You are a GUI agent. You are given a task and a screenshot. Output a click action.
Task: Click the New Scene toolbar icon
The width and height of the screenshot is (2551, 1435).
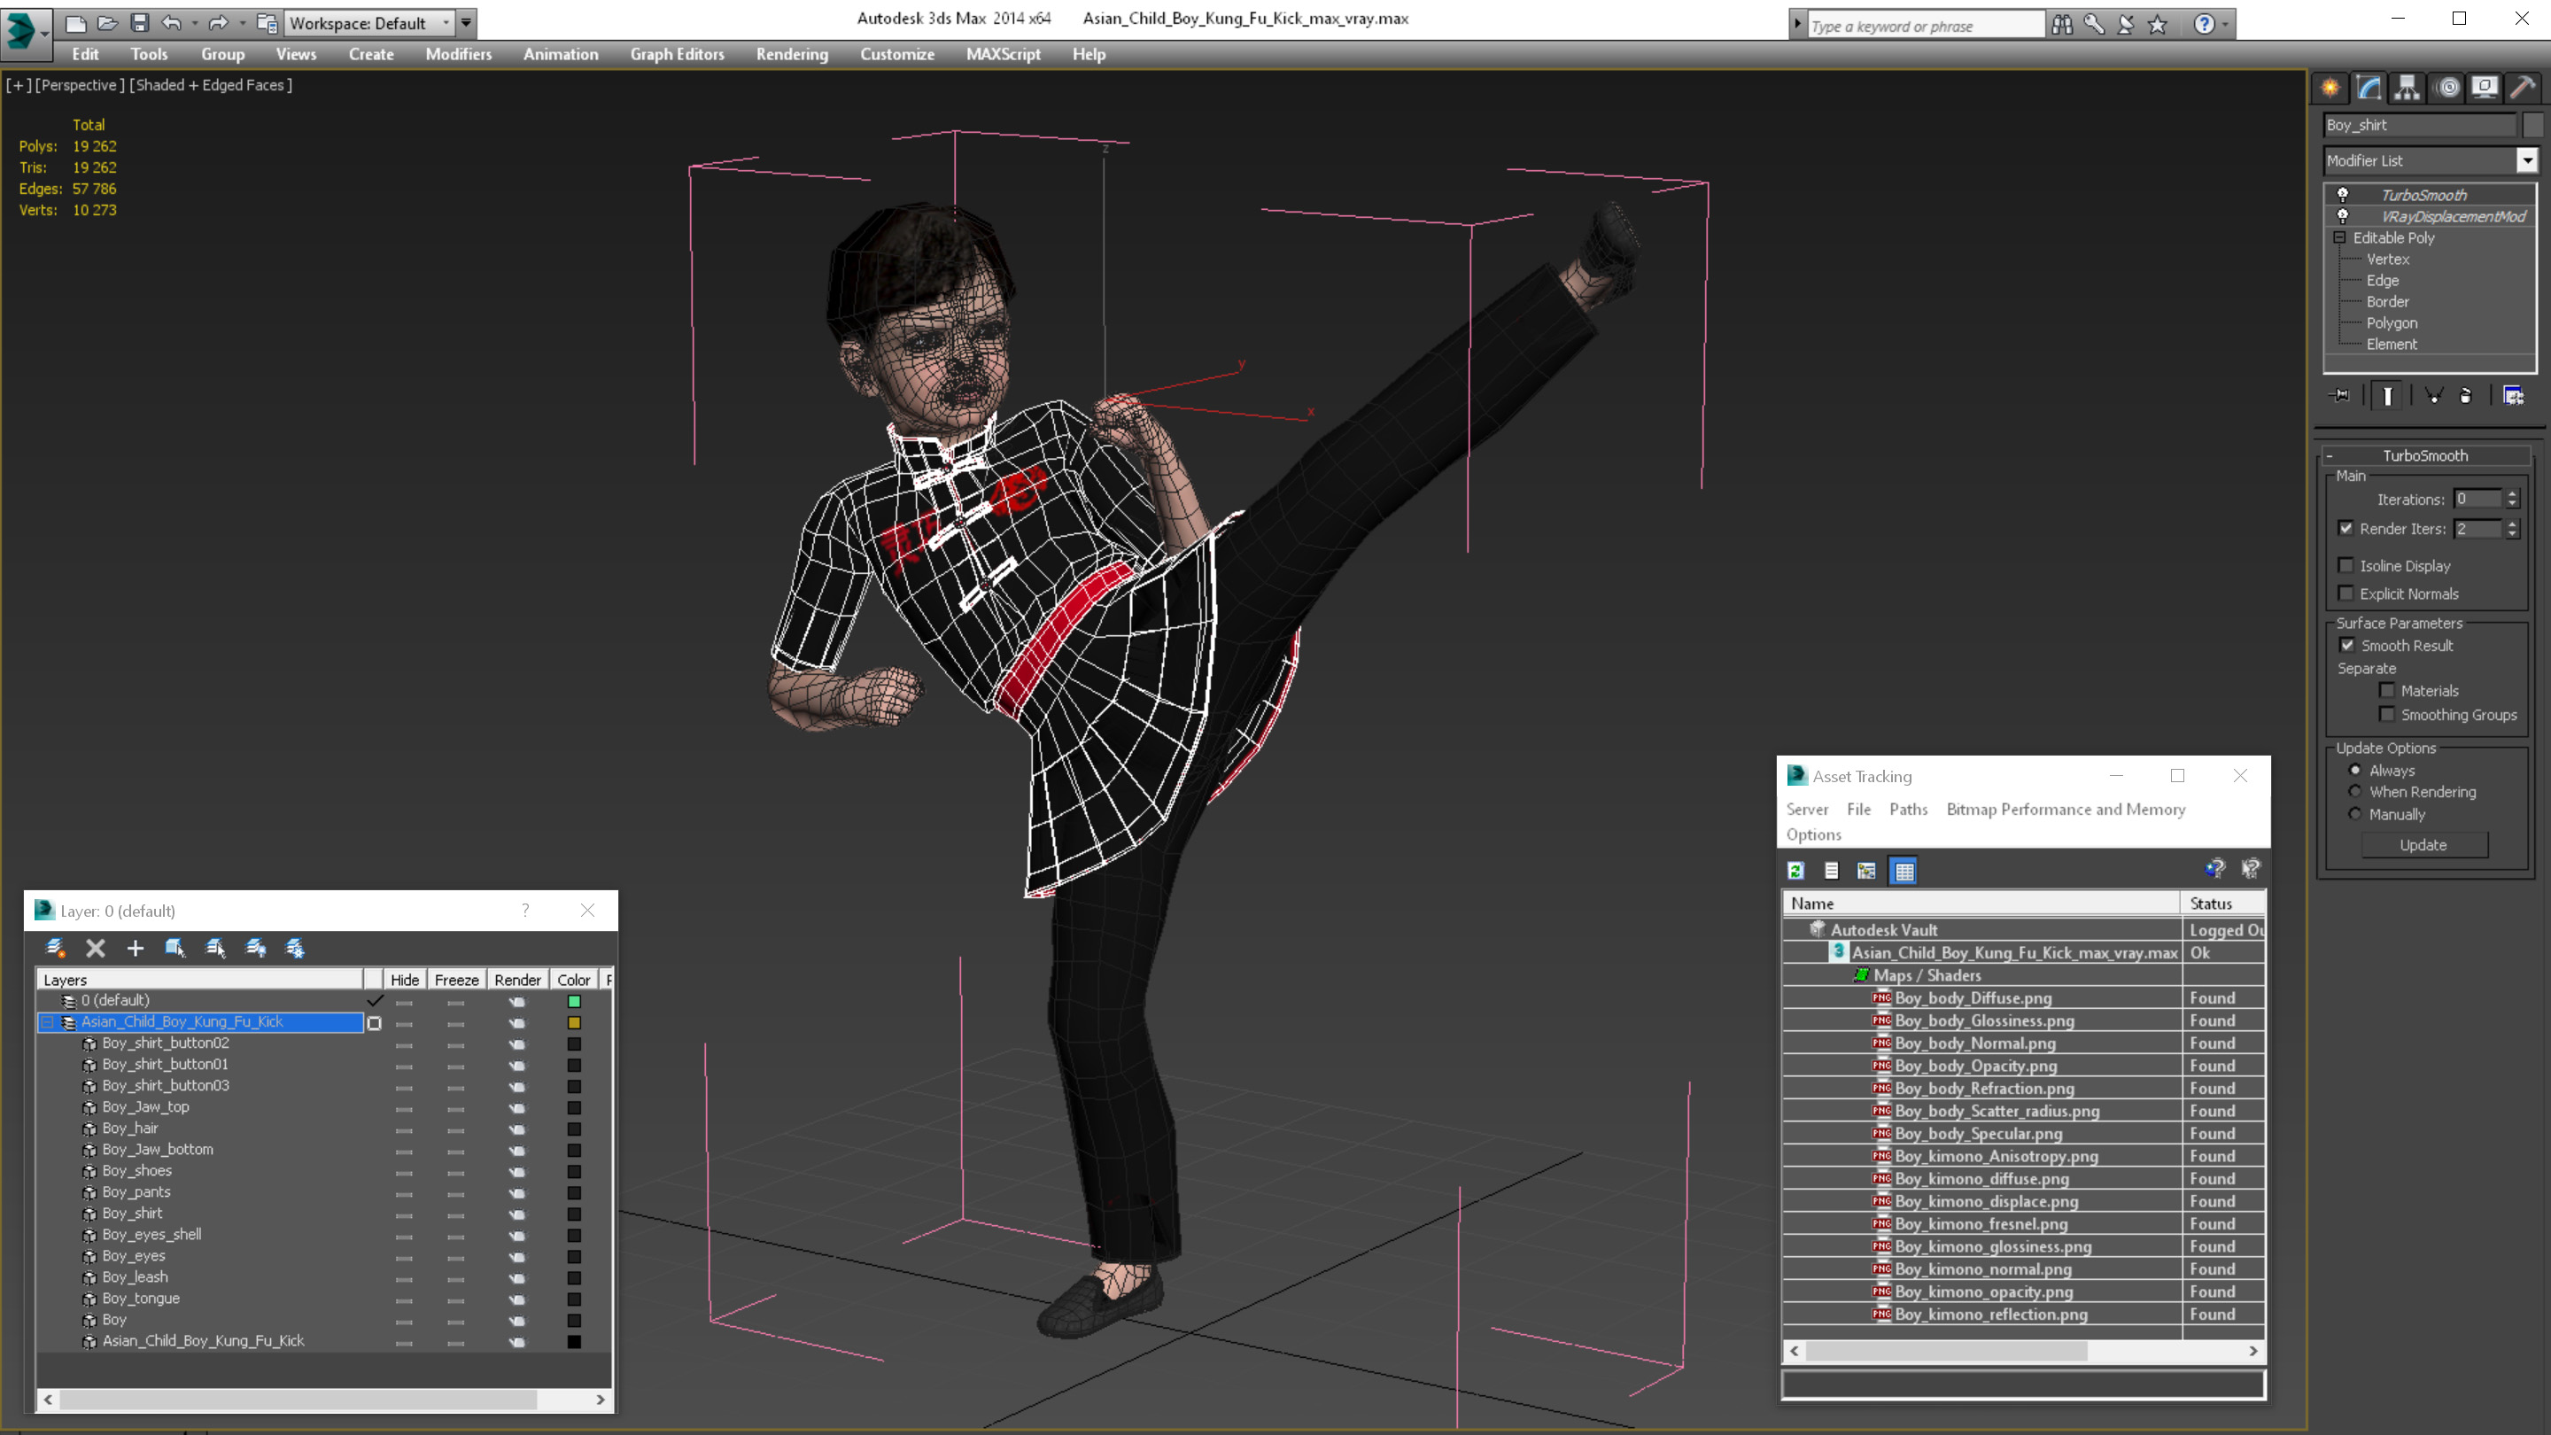[x=75, y=23]
